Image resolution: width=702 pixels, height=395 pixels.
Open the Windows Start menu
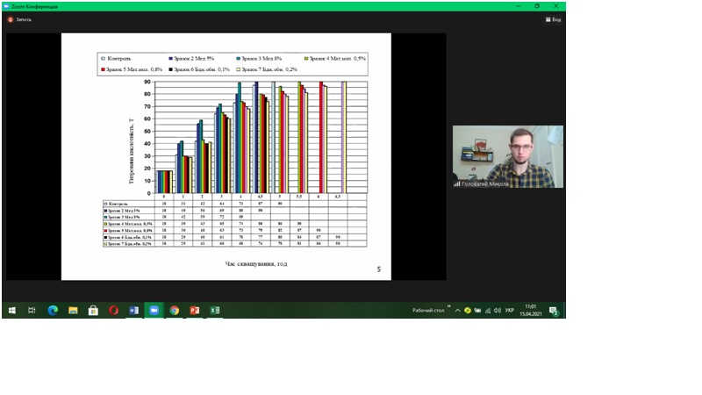(12, 311)
